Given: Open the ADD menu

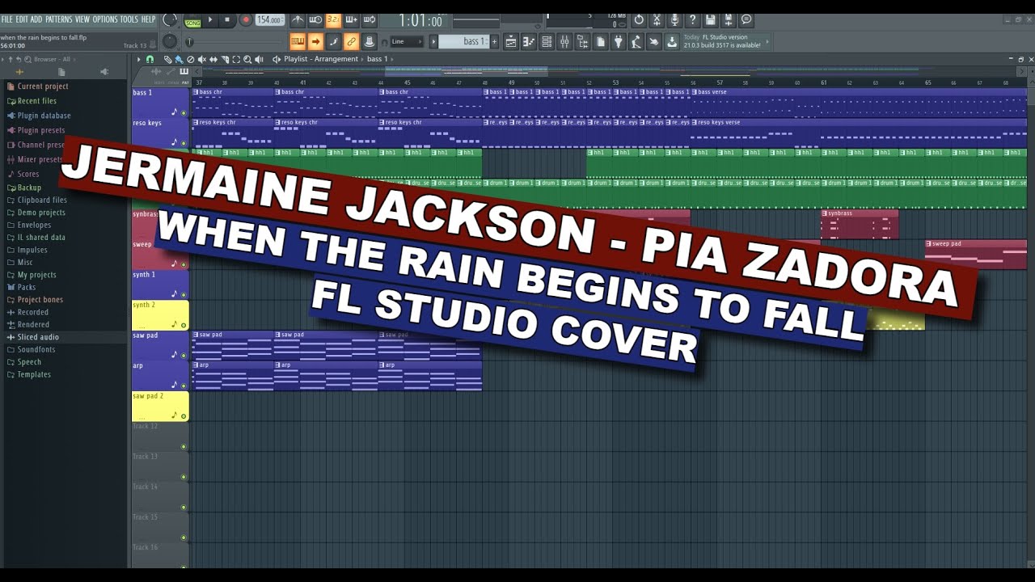Looking at the screenshot, I should pyautogui.click(x=36, y=19).
